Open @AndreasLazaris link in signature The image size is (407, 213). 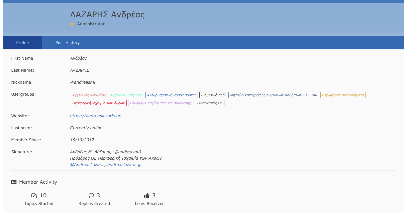pos(87,165)
